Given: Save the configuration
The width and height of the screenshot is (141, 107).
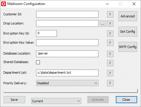Looking at the screenshot, I should click(x=14, y=100).
